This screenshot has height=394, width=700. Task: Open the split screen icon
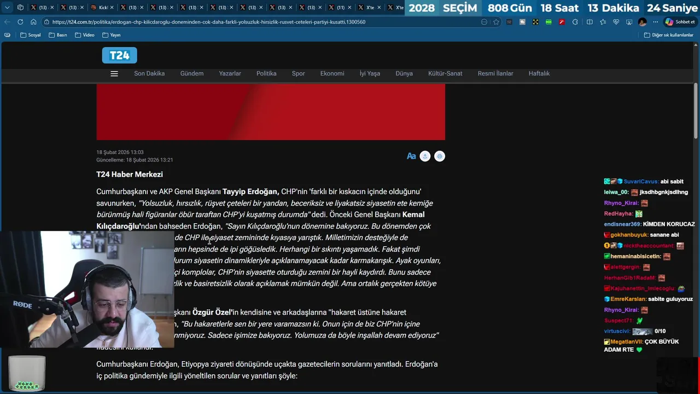click(590, 22)
